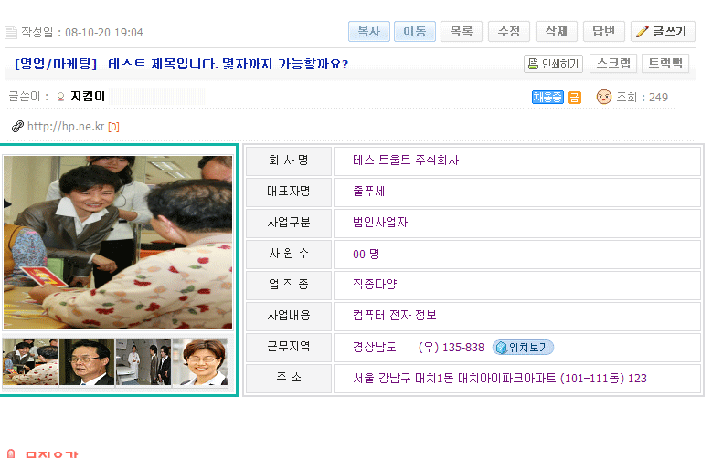712x458 pixels.
Task: Open the 목록 list button
Action: coord(462,32)
